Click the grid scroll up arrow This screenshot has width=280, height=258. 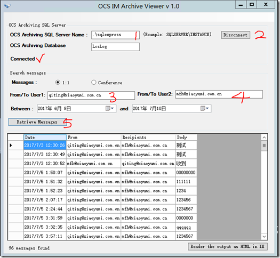[265, 138]
